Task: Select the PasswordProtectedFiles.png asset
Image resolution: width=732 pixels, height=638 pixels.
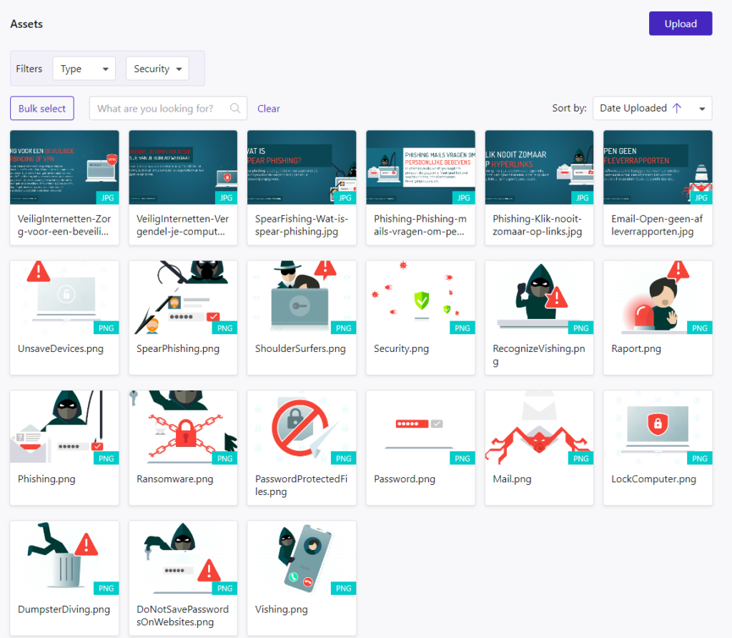Action: 302,428
